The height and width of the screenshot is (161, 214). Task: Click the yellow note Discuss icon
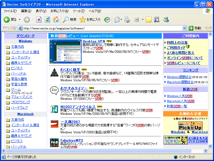pos(149,20)
